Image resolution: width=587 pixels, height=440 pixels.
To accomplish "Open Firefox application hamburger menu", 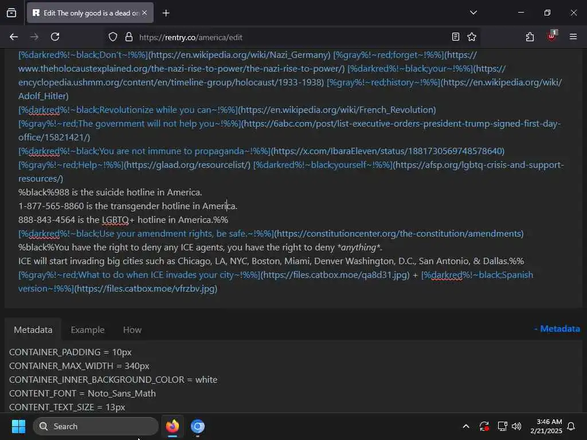I will pyautogui.click(x=573, y=37).
